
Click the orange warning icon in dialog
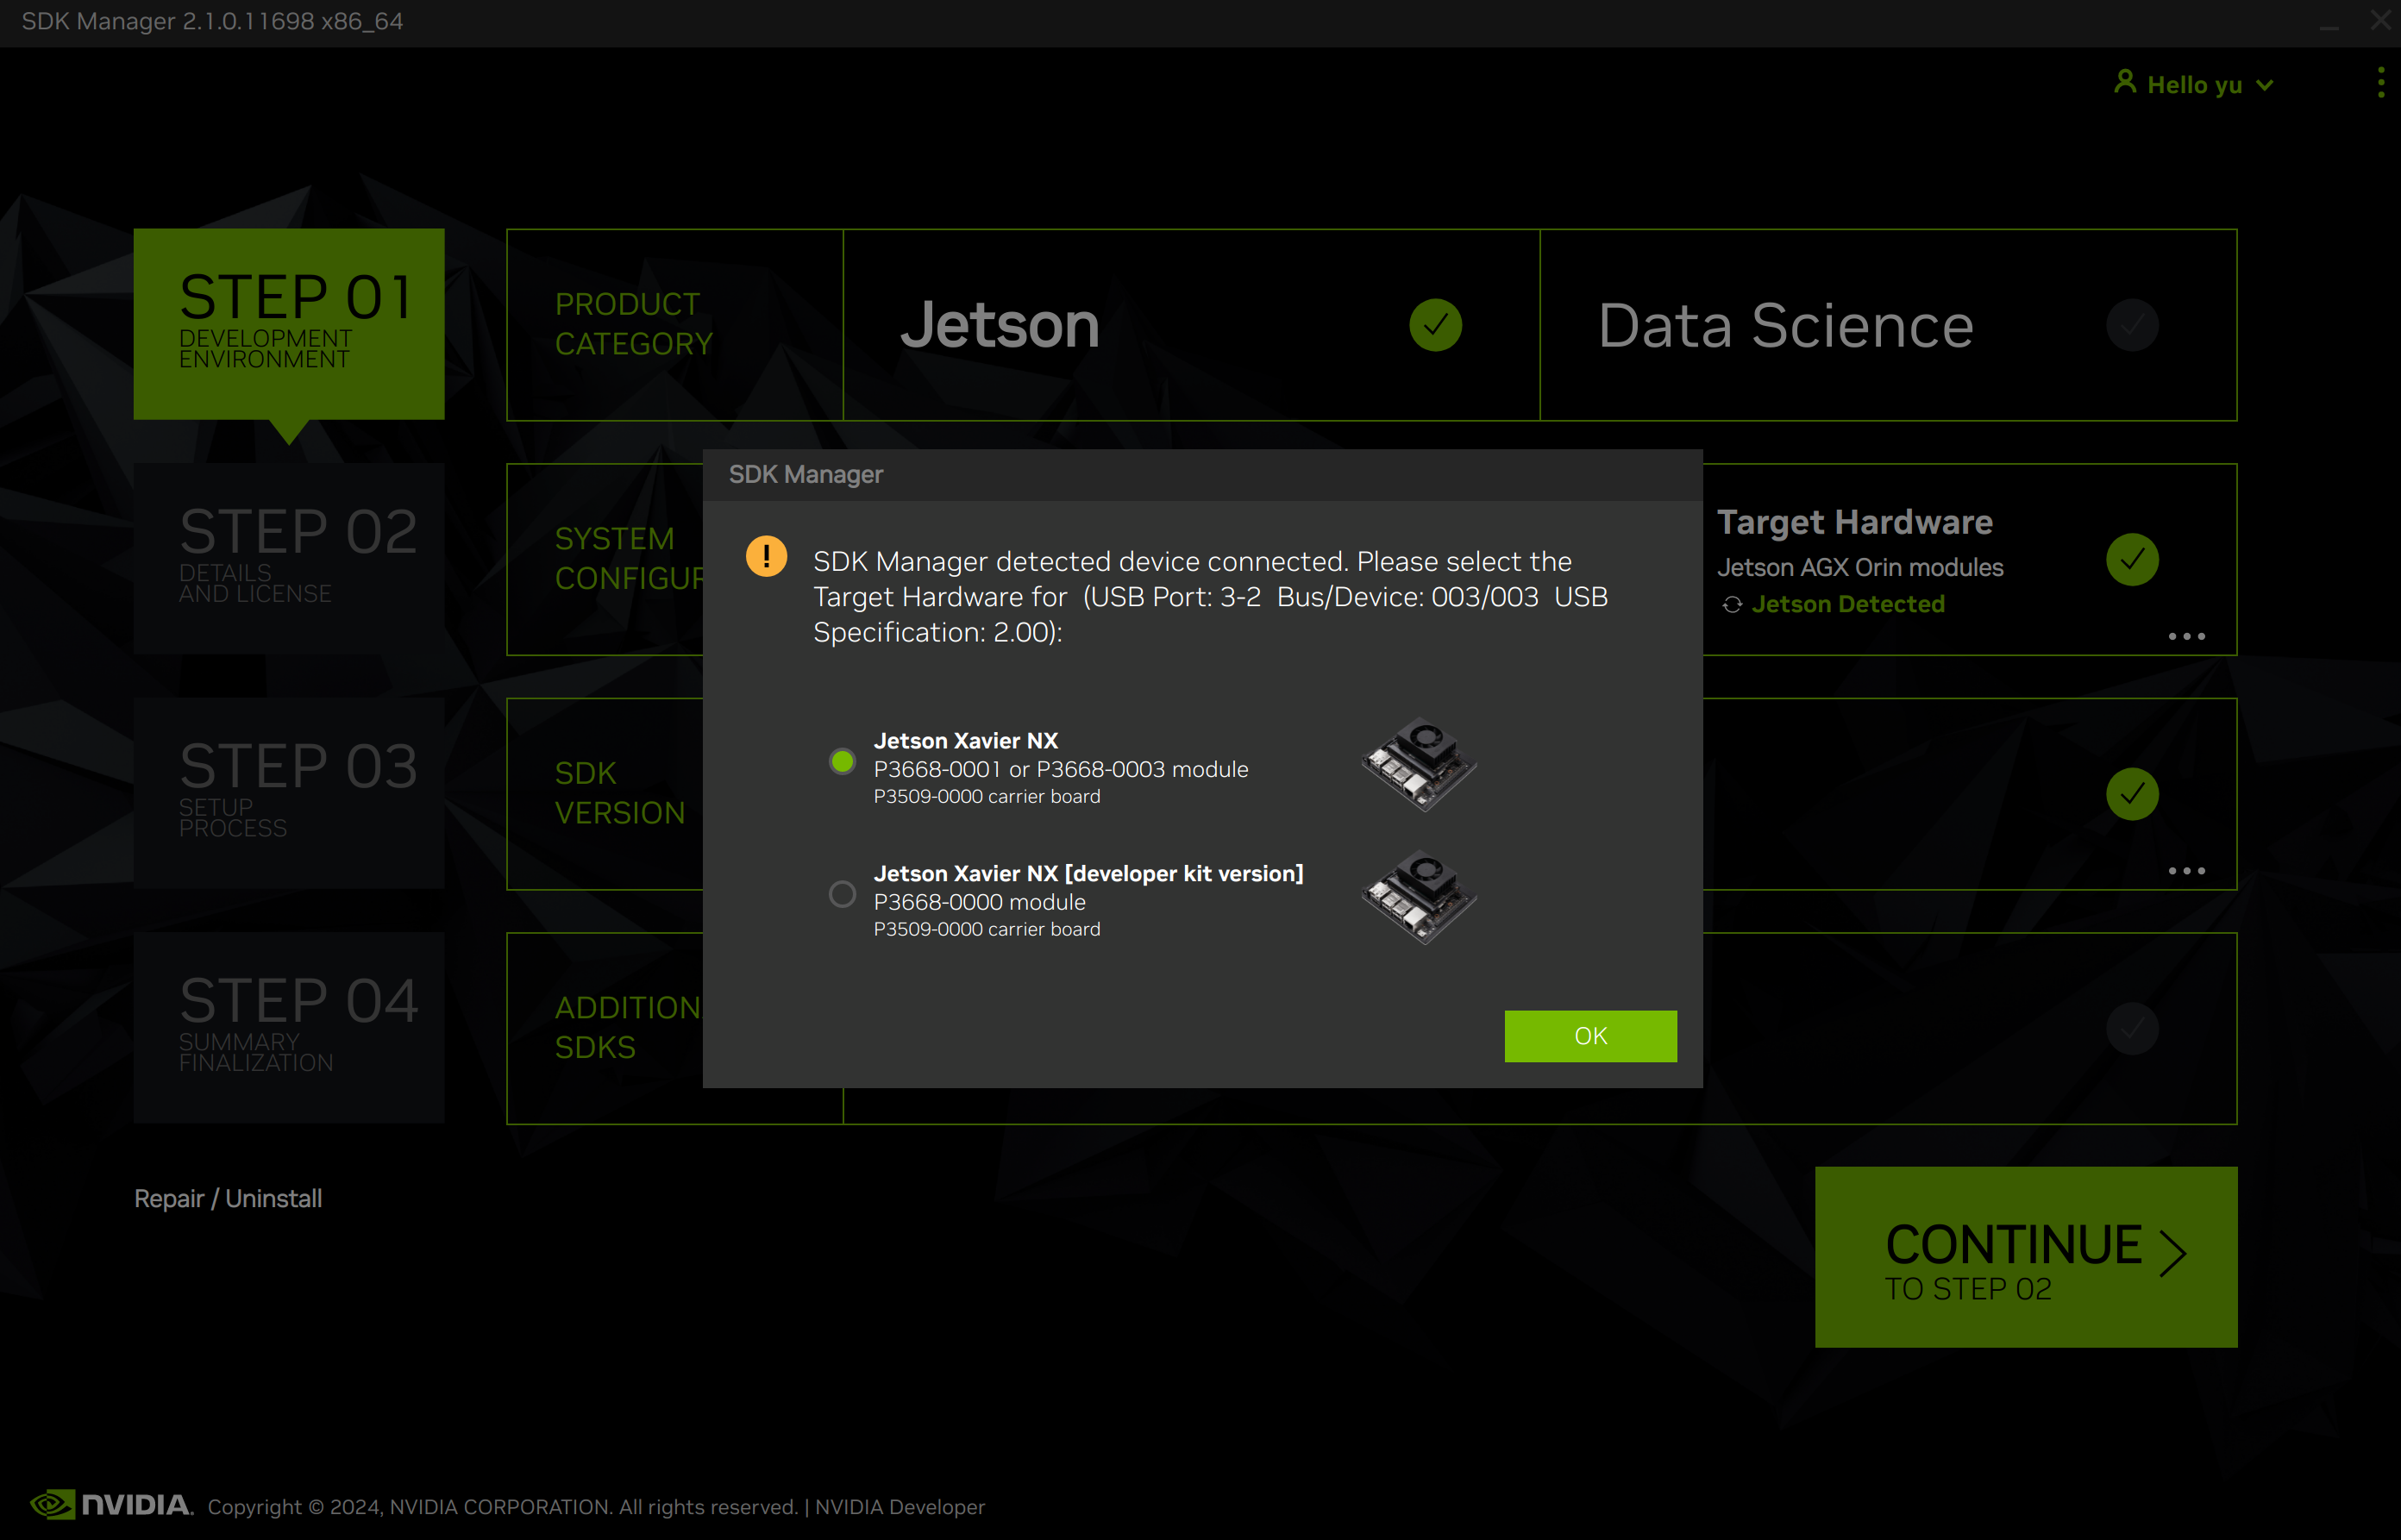click(x=766, y=556)
